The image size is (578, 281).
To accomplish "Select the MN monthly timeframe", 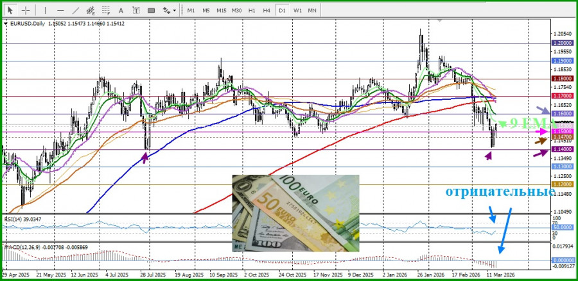I will pyautogui.click(x=312, y=10).
